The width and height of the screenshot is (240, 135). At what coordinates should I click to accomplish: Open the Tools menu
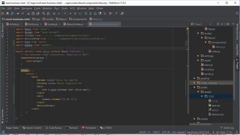tap(64, 8)
